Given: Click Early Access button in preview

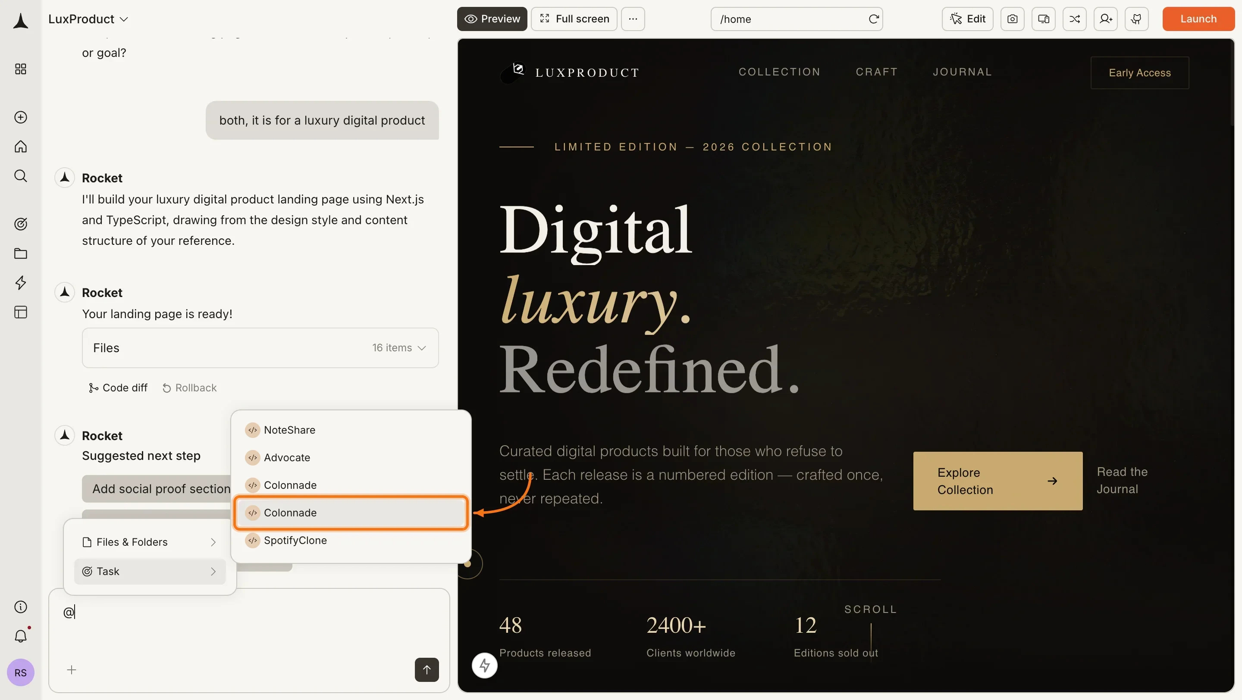Looking at the screenshot, I should coord(1139,73).
